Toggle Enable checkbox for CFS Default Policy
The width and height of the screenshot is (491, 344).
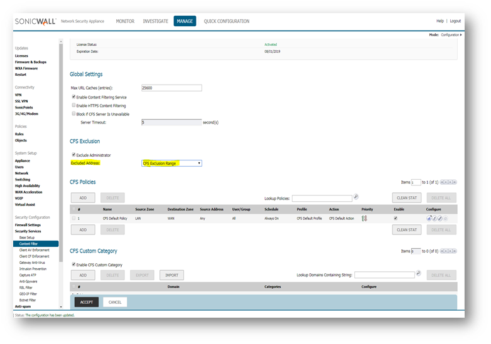coord(396,218)
